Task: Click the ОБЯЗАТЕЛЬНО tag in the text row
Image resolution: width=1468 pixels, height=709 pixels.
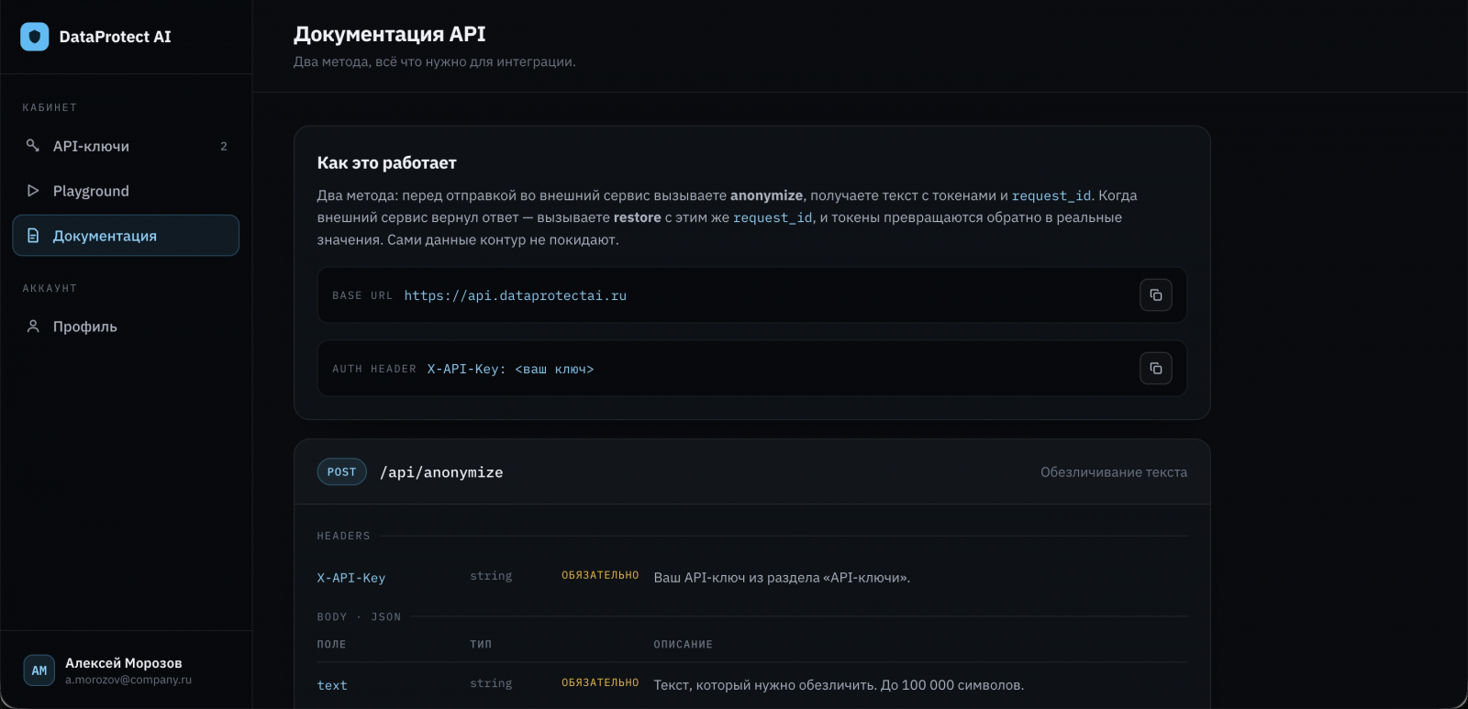Action: click(600, 682)
